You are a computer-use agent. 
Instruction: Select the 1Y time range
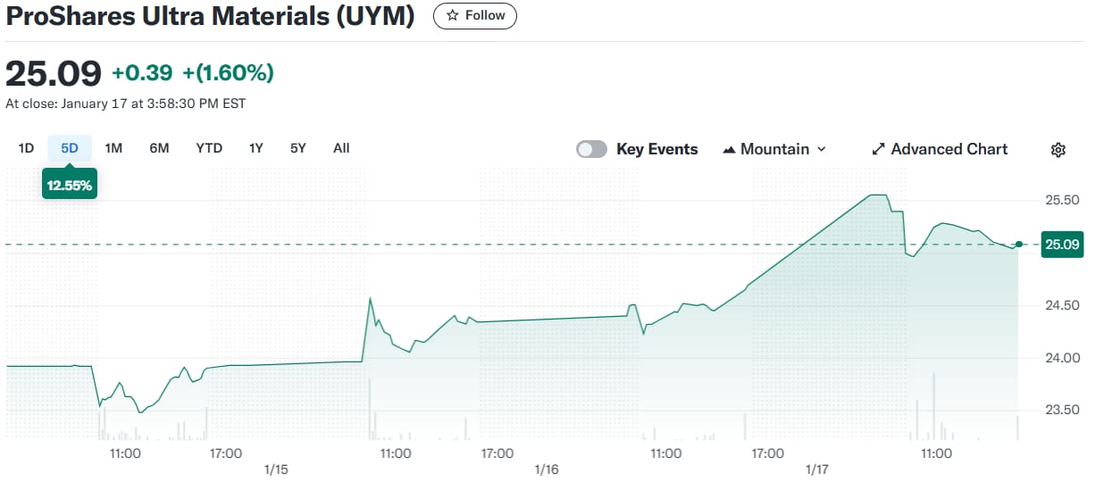[x=256, y=148]
